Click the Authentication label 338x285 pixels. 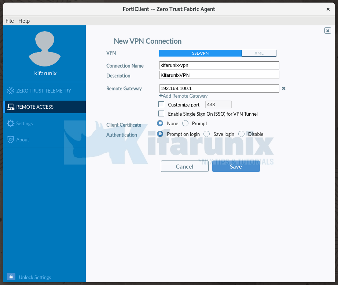pos(122,135)
